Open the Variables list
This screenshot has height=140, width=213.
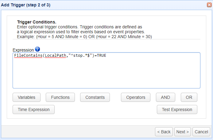[26, 97]
